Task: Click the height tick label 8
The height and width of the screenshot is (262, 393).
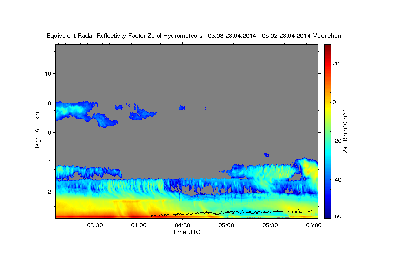Action: click(x=50, y=103)
